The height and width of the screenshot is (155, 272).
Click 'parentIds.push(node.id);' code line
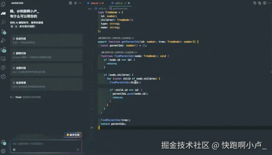tap(130, 93)
